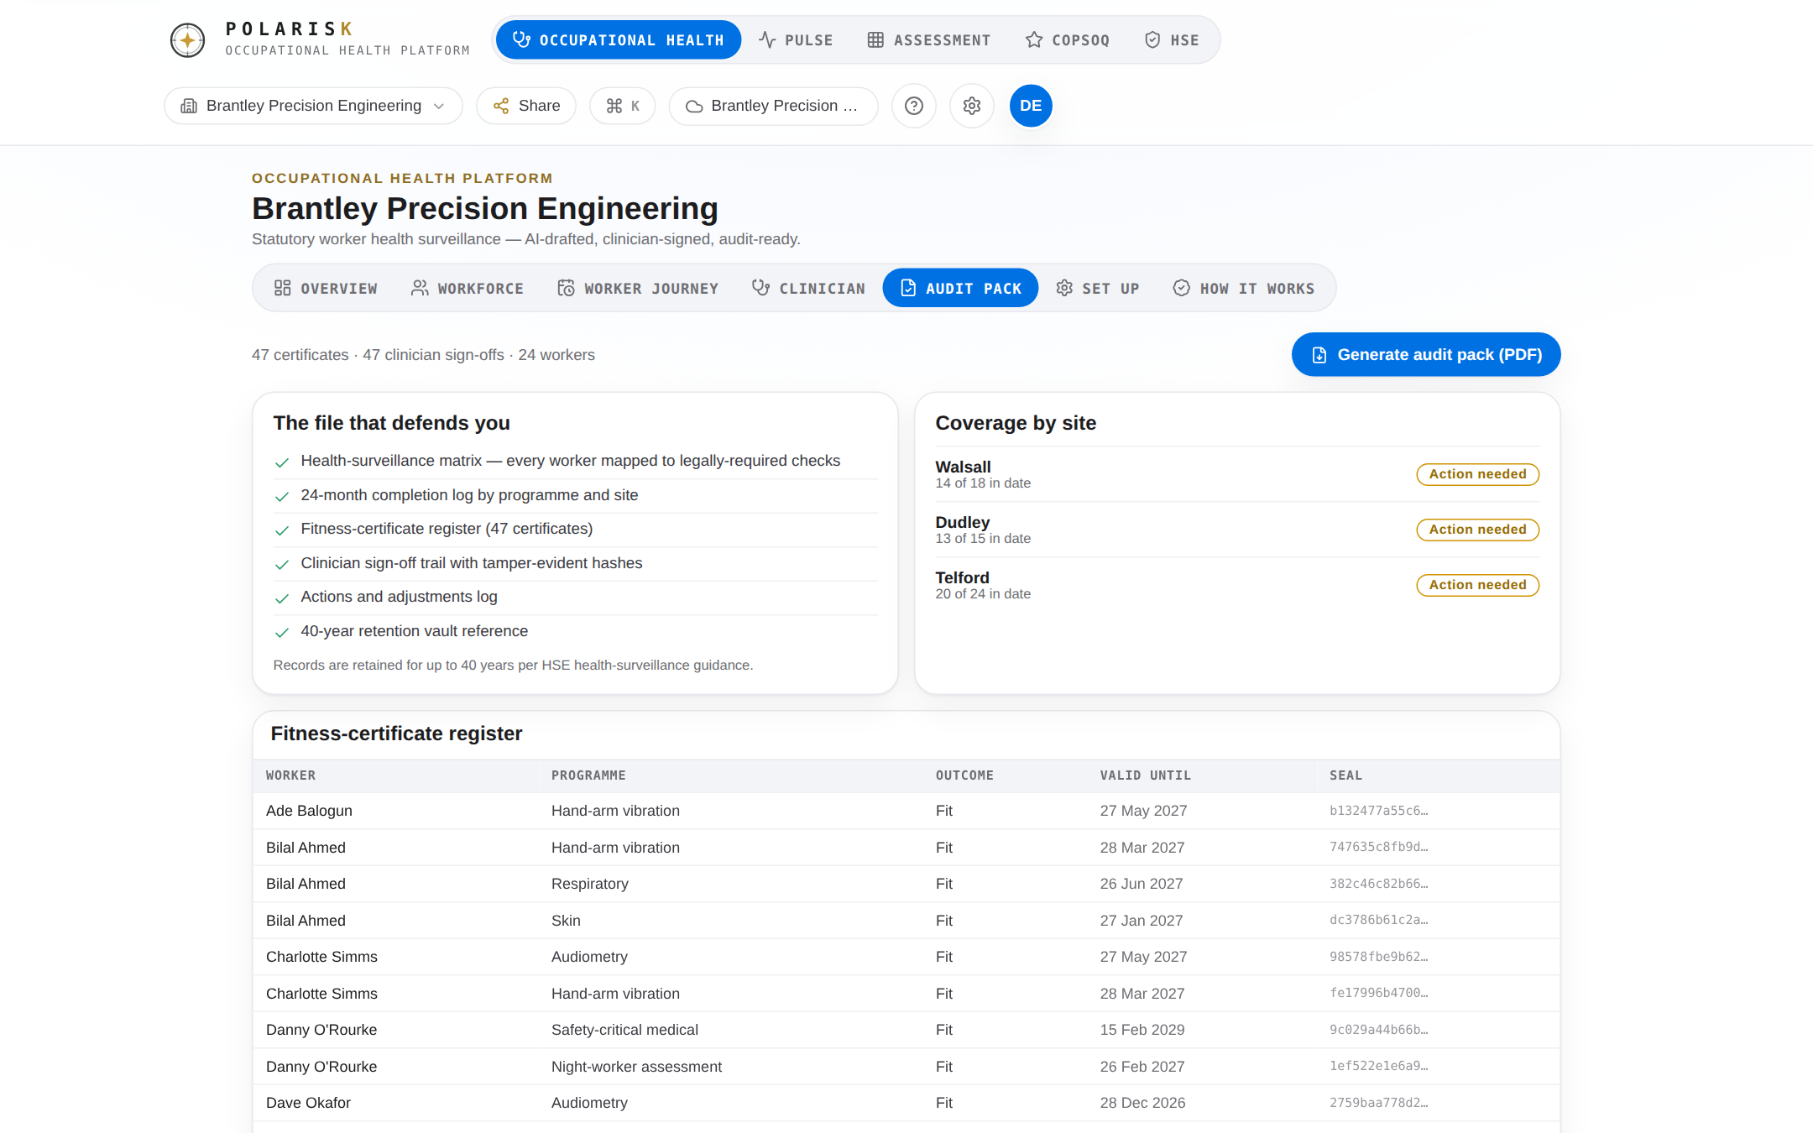Click the Workforce people icon
Image resolution: width=1813 pixels, height=1133 pixels.
point(420,288)
